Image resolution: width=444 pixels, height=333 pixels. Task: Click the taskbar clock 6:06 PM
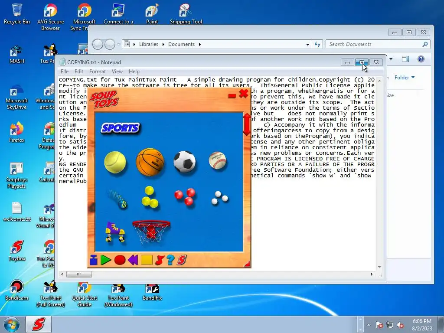422,325
